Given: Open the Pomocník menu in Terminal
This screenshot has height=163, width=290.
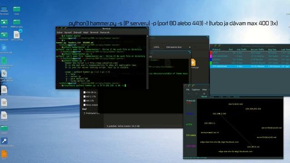Looking at the screenshot, I should [105, 33].
